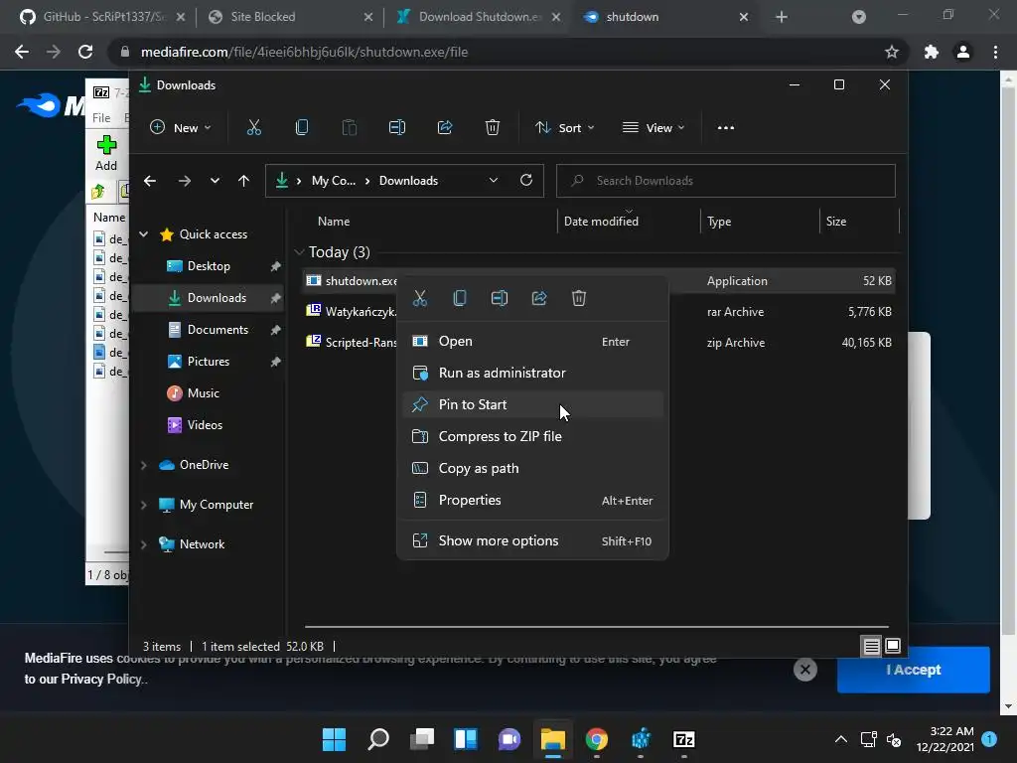Go back in File Explorer navigation
This screenshot has height=763, width=1017.
pyautogui.click(x=150, y=181)
